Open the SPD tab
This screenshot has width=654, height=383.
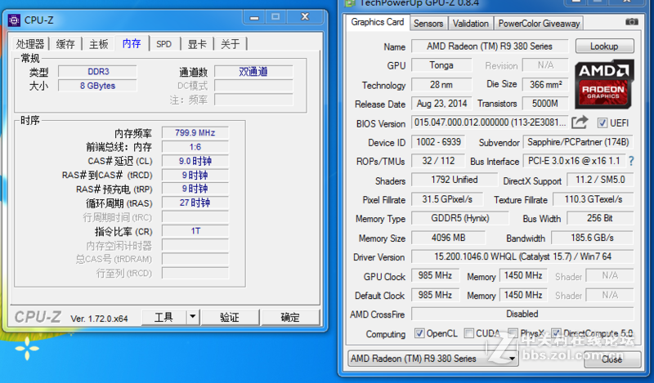[x=164, y=44]
